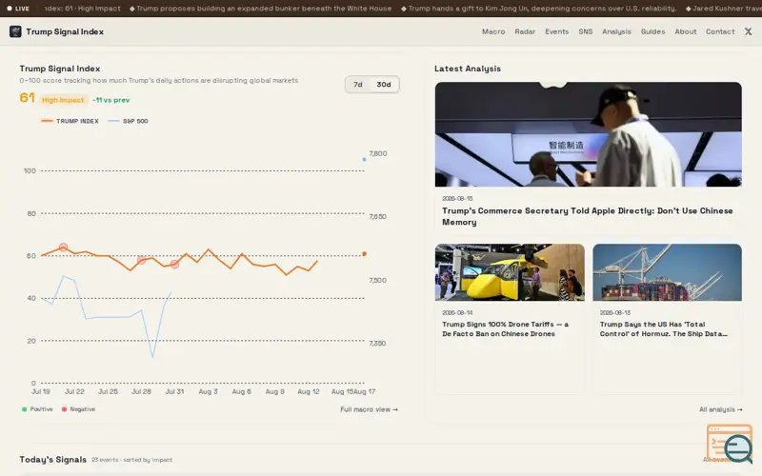Click the High Impact badge
This screenshot has width=762, height=476.
pos(63,100)
